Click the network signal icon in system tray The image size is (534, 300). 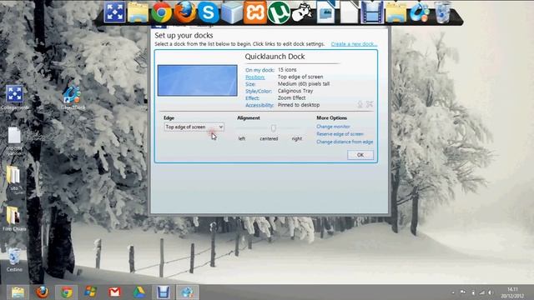click(x=481, y=292)
